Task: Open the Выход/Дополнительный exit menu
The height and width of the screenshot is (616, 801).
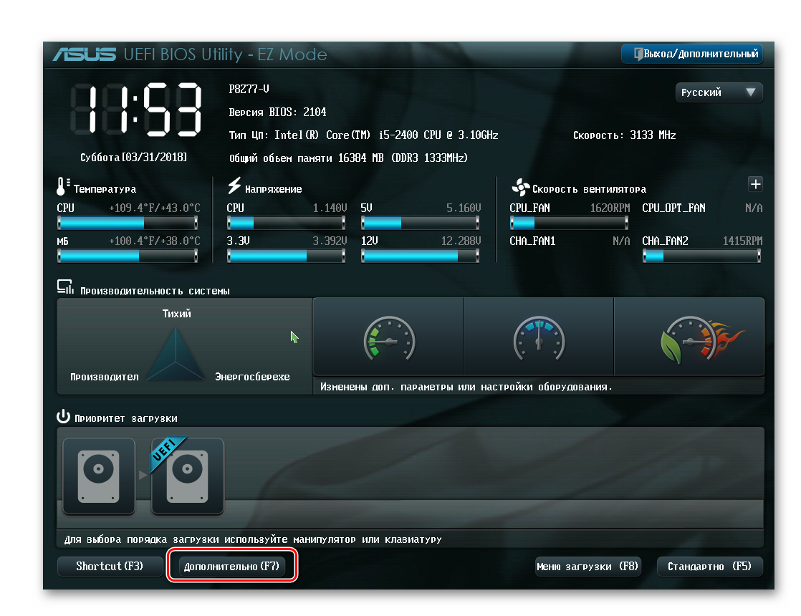Action: (x=692, y=54)
